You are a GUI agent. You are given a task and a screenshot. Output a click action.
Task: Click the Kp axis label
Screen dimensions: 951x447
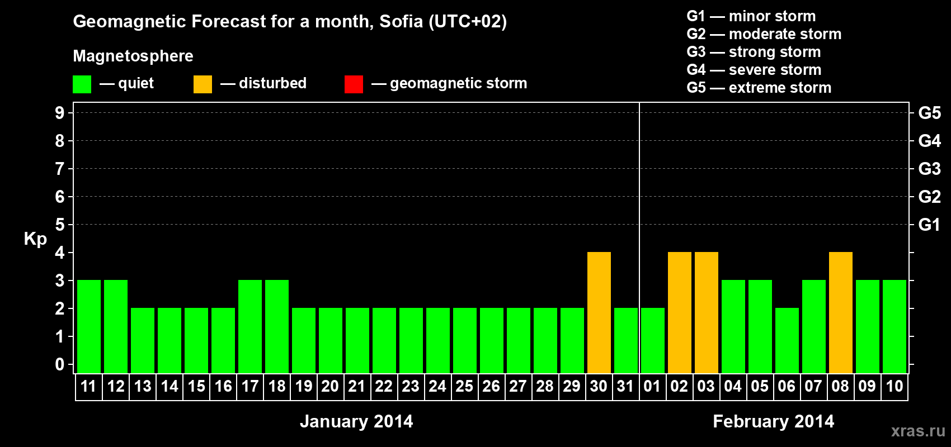coord(35,239)
